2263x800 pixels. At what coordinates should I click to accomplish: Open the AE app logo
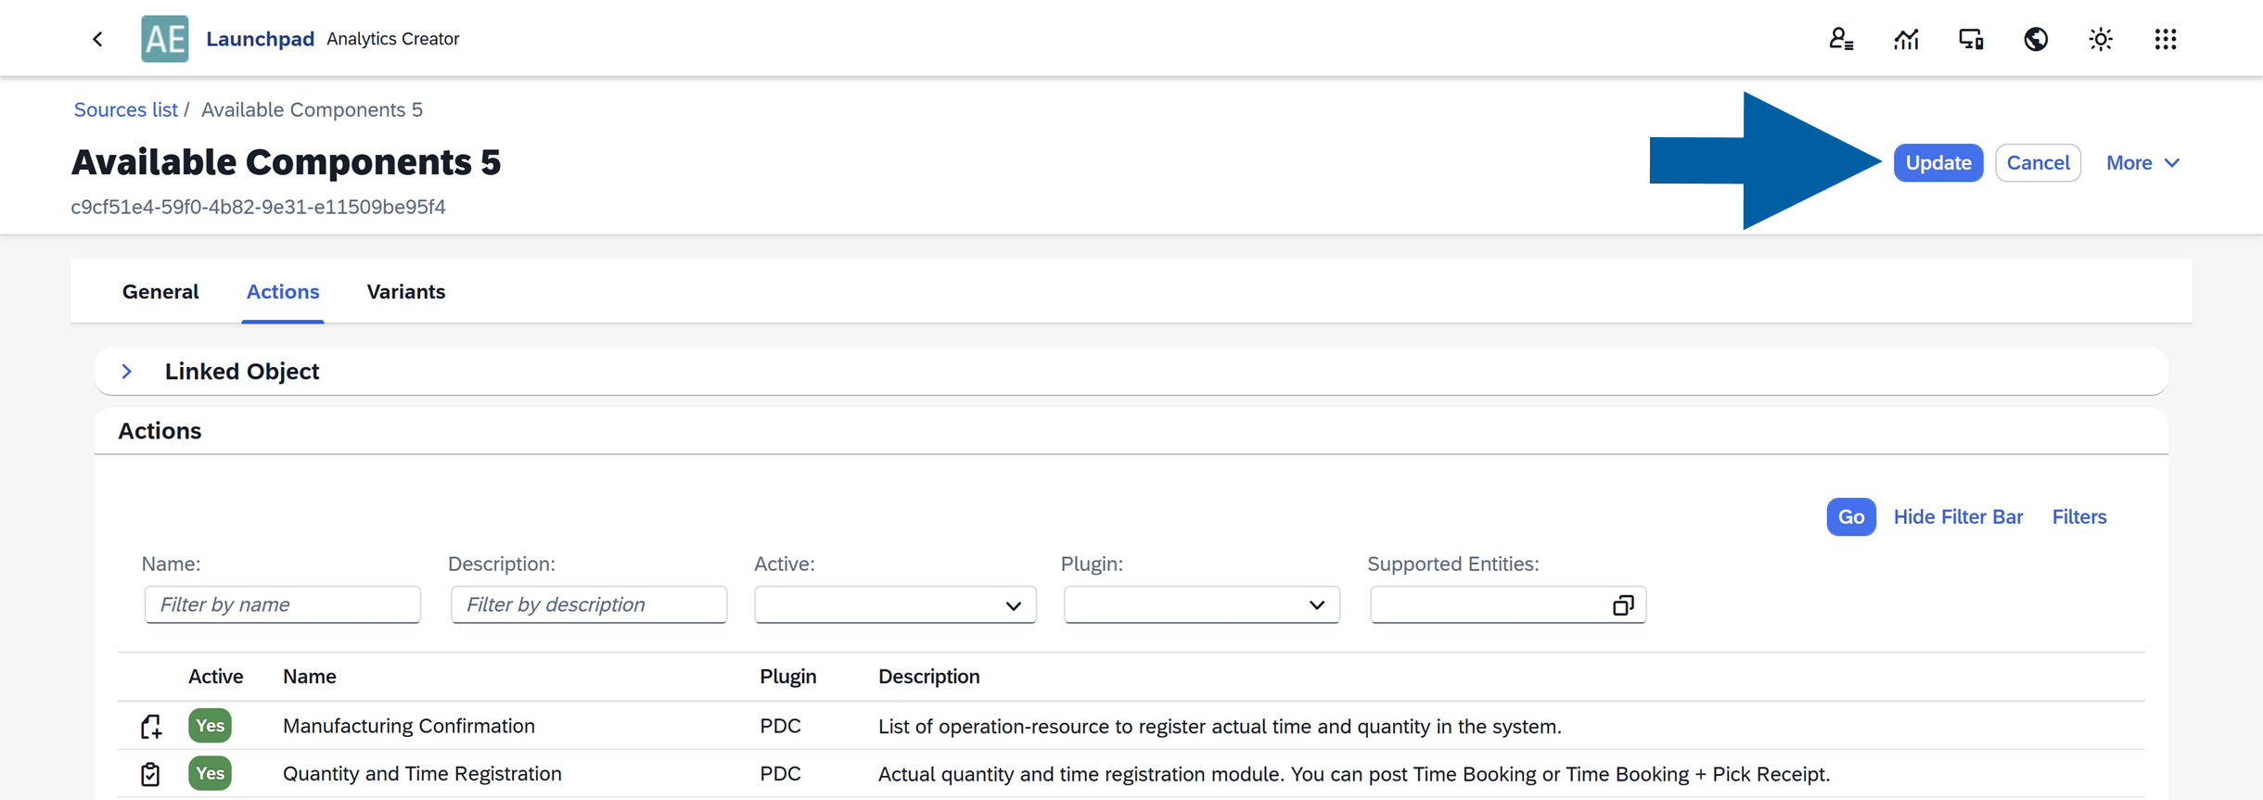click(x=165, y=39)
